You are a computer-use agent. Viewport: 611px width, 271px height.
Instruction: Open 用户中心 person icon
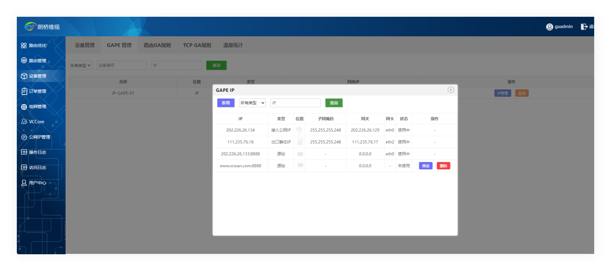pos(24,183)
